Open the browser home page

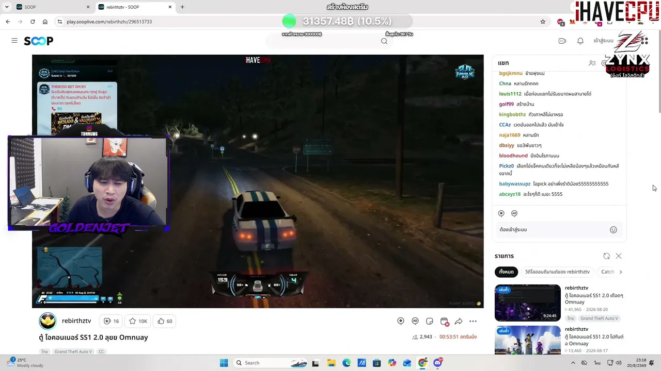point(45,22)
